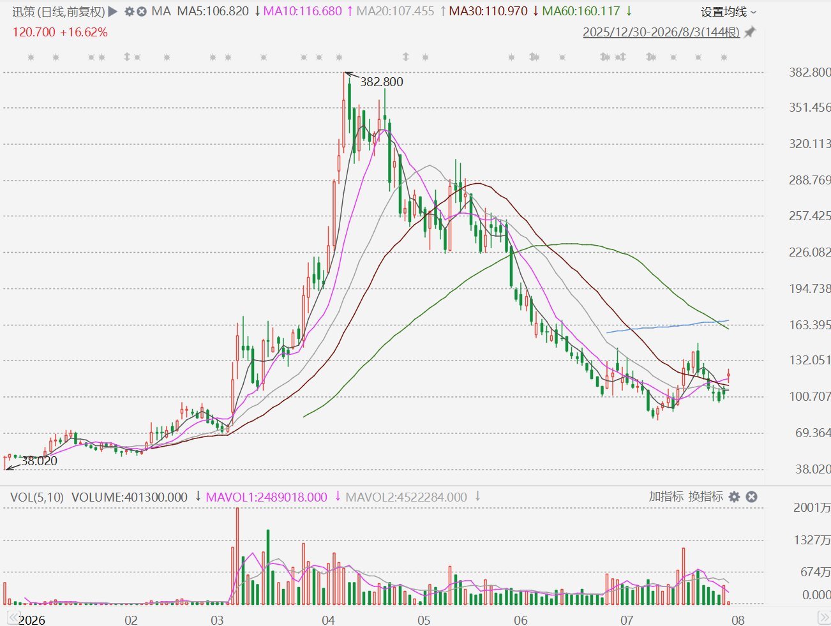Click month 02 on the time axis
Viewport: 831px width, 626px height.
point(131,620)
